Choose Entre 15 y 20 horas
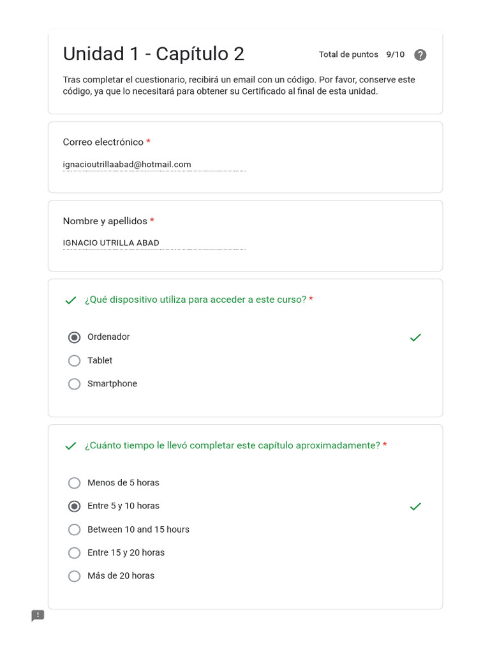 [x=75, y=552]
